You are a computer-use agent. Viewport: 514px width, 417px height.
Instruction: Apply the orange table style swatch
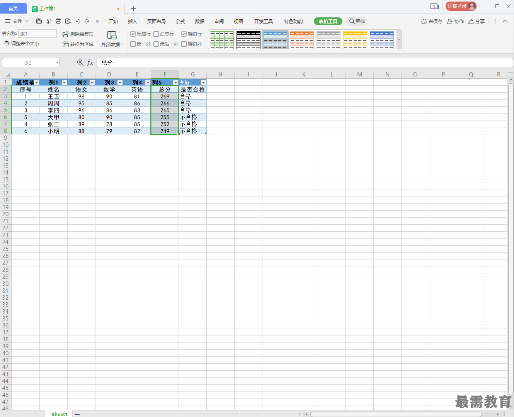click(302, 39)
